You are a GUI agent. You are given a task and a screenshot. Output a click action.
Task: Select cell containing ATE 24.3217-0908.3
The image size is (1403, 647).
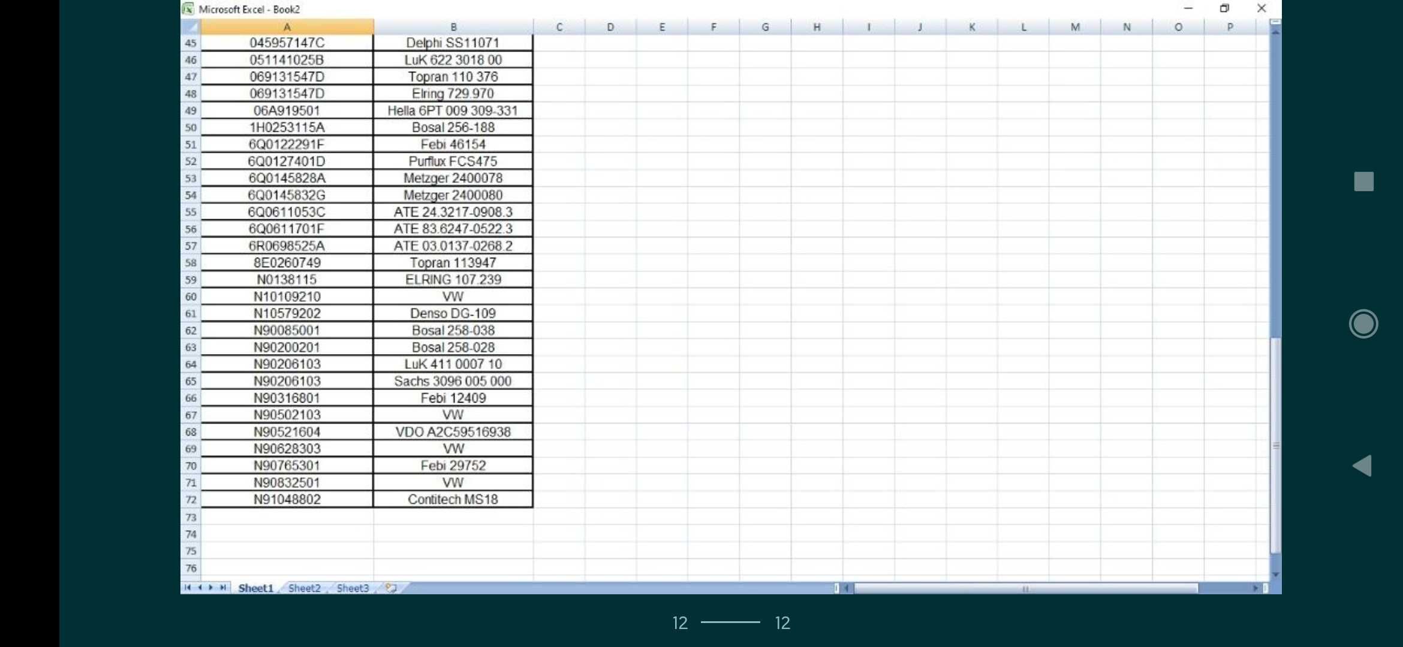click(453, 212)
